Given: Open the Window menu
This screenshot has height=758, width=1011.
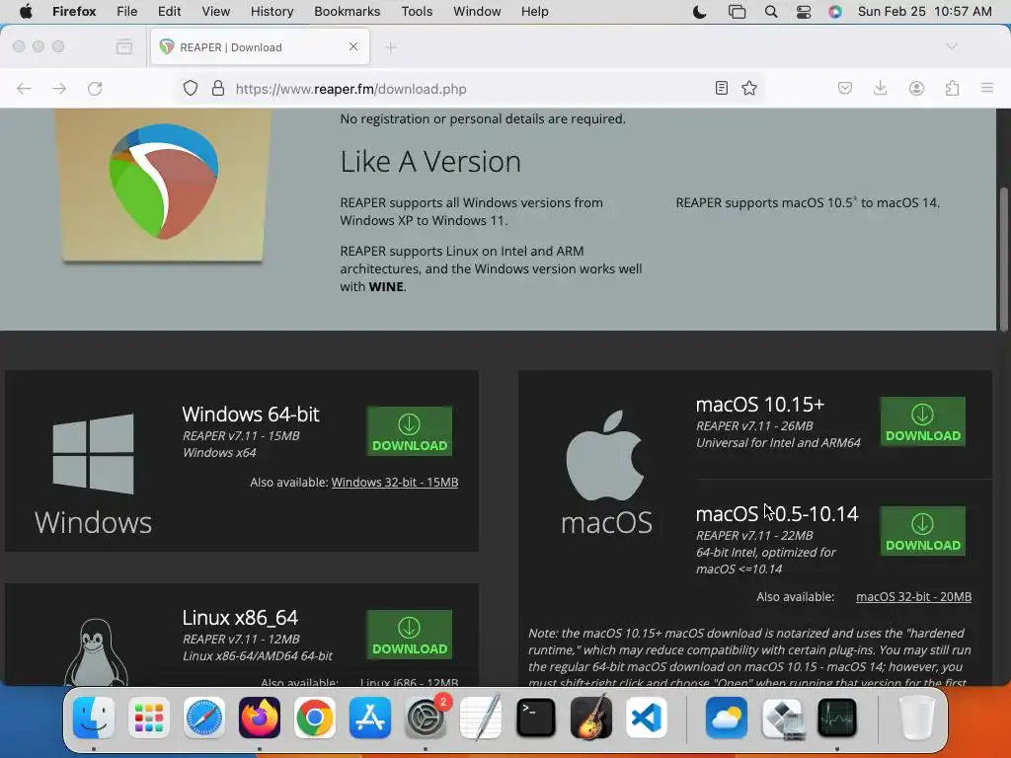Looking at the screenshot, I should 477,11.
